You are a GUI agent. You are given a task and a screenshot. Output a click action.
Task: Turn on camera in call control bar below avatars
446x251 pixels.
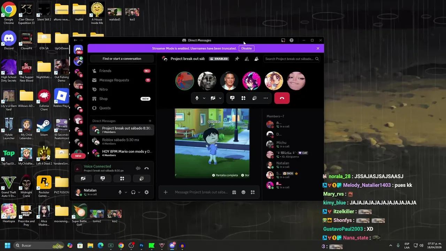(x=213, y=98)
